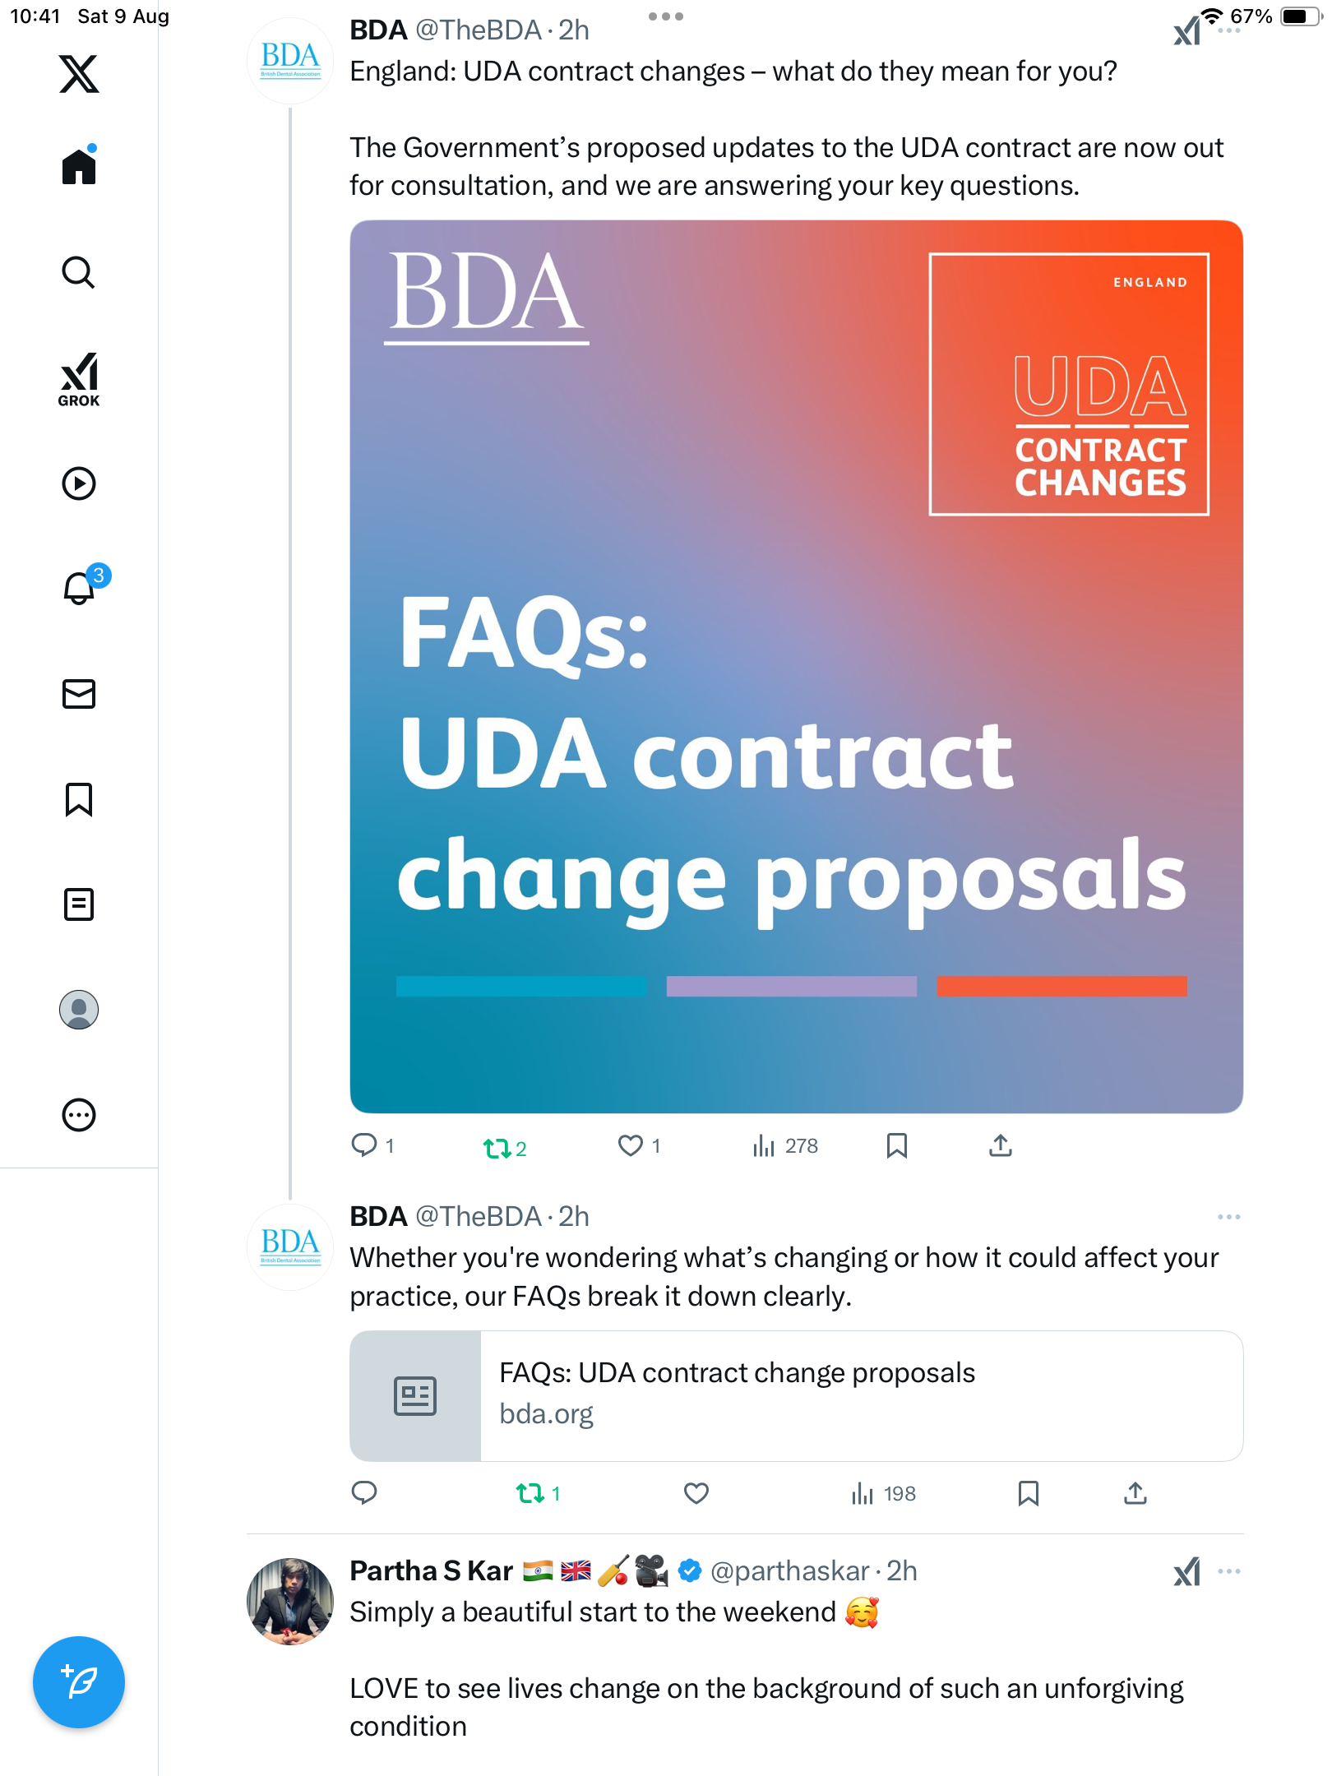Share the first BDA tweet

tap(1000, 1145)
